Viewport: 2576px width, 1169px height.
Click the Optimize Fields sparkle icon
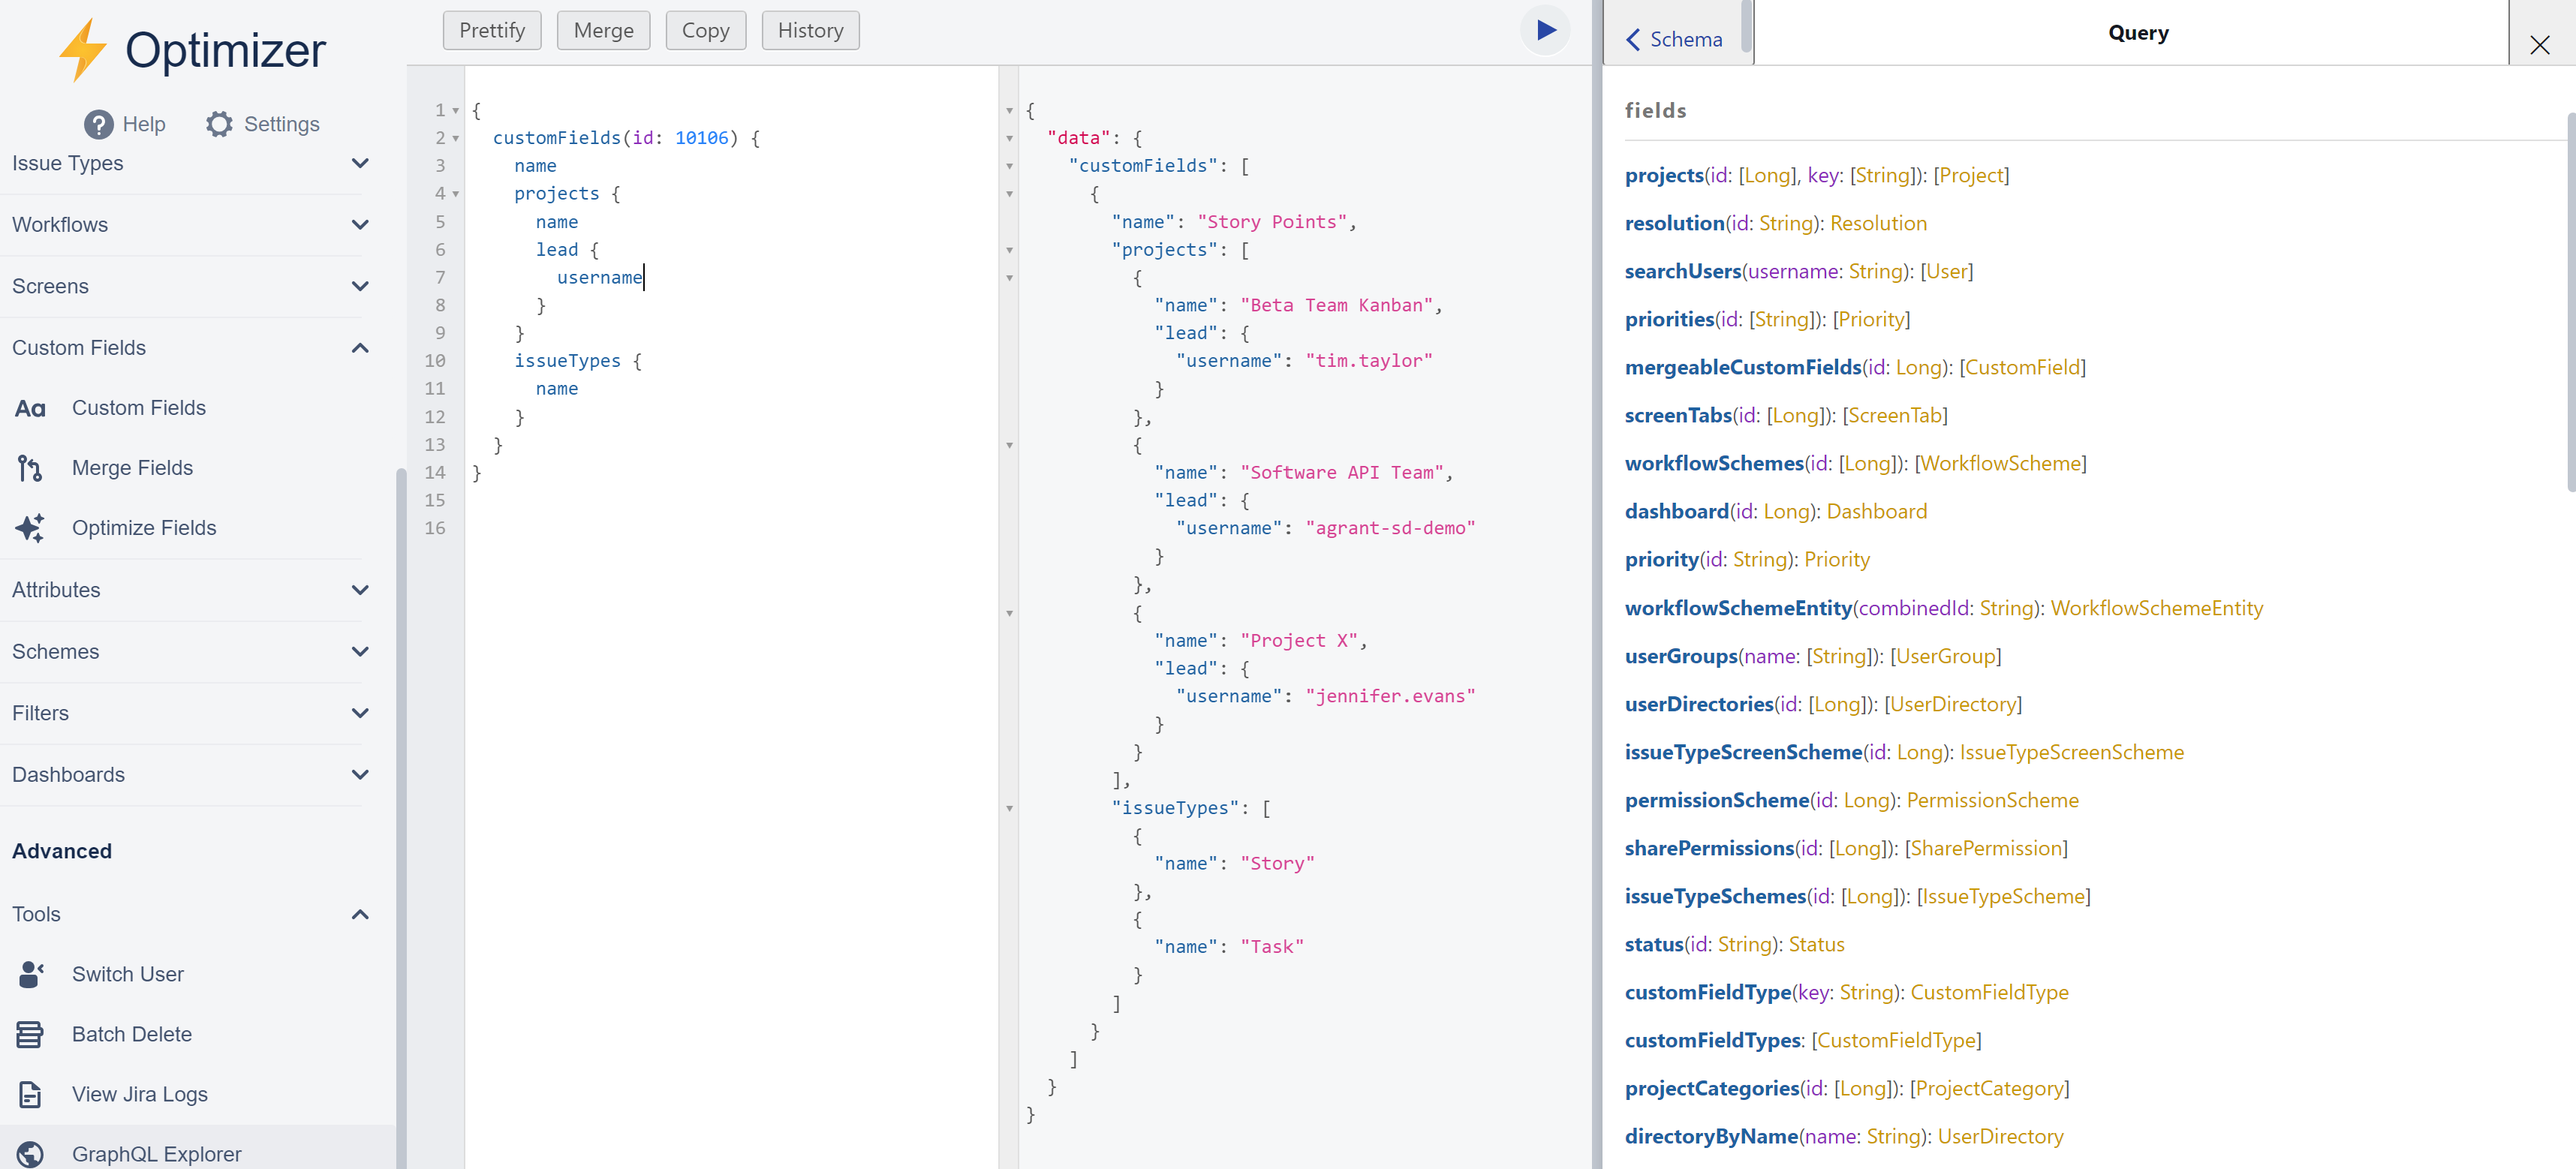29,528
